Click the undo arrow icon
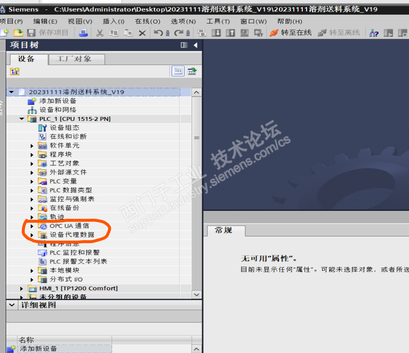Image resolution: width=409 pixels, height=353 pixels. pos(158,33)
